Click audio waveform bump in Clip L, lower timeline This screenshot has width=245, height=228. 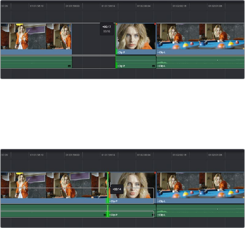(x=162, y=211)
